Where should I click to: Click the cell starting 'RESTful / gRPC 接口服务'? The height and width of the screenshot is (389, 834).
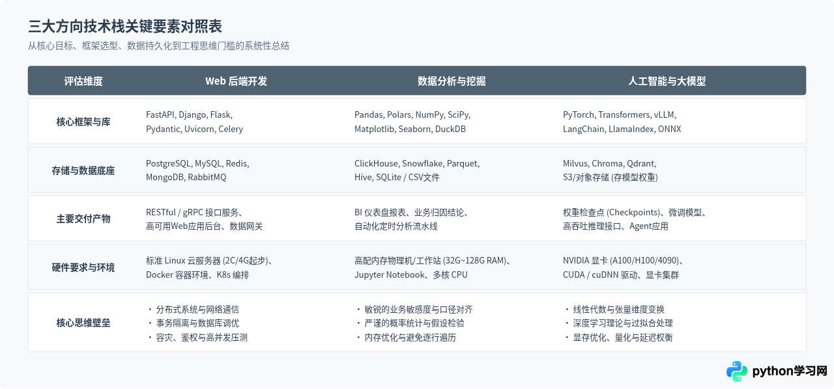point(205,219)
